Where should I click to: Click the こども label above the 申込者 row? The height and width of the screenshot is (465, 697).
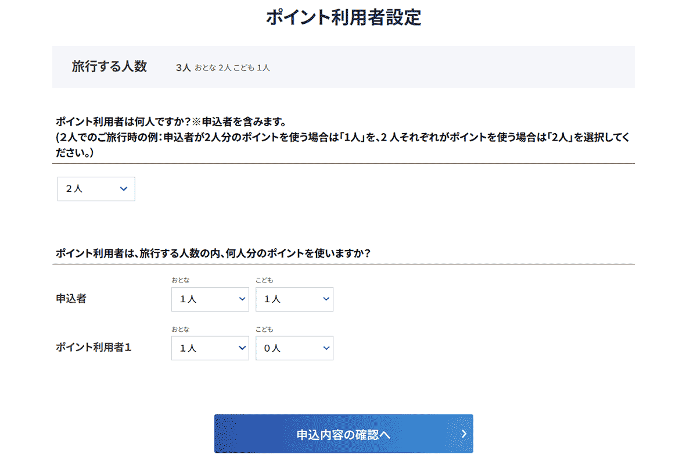(264, 281)
